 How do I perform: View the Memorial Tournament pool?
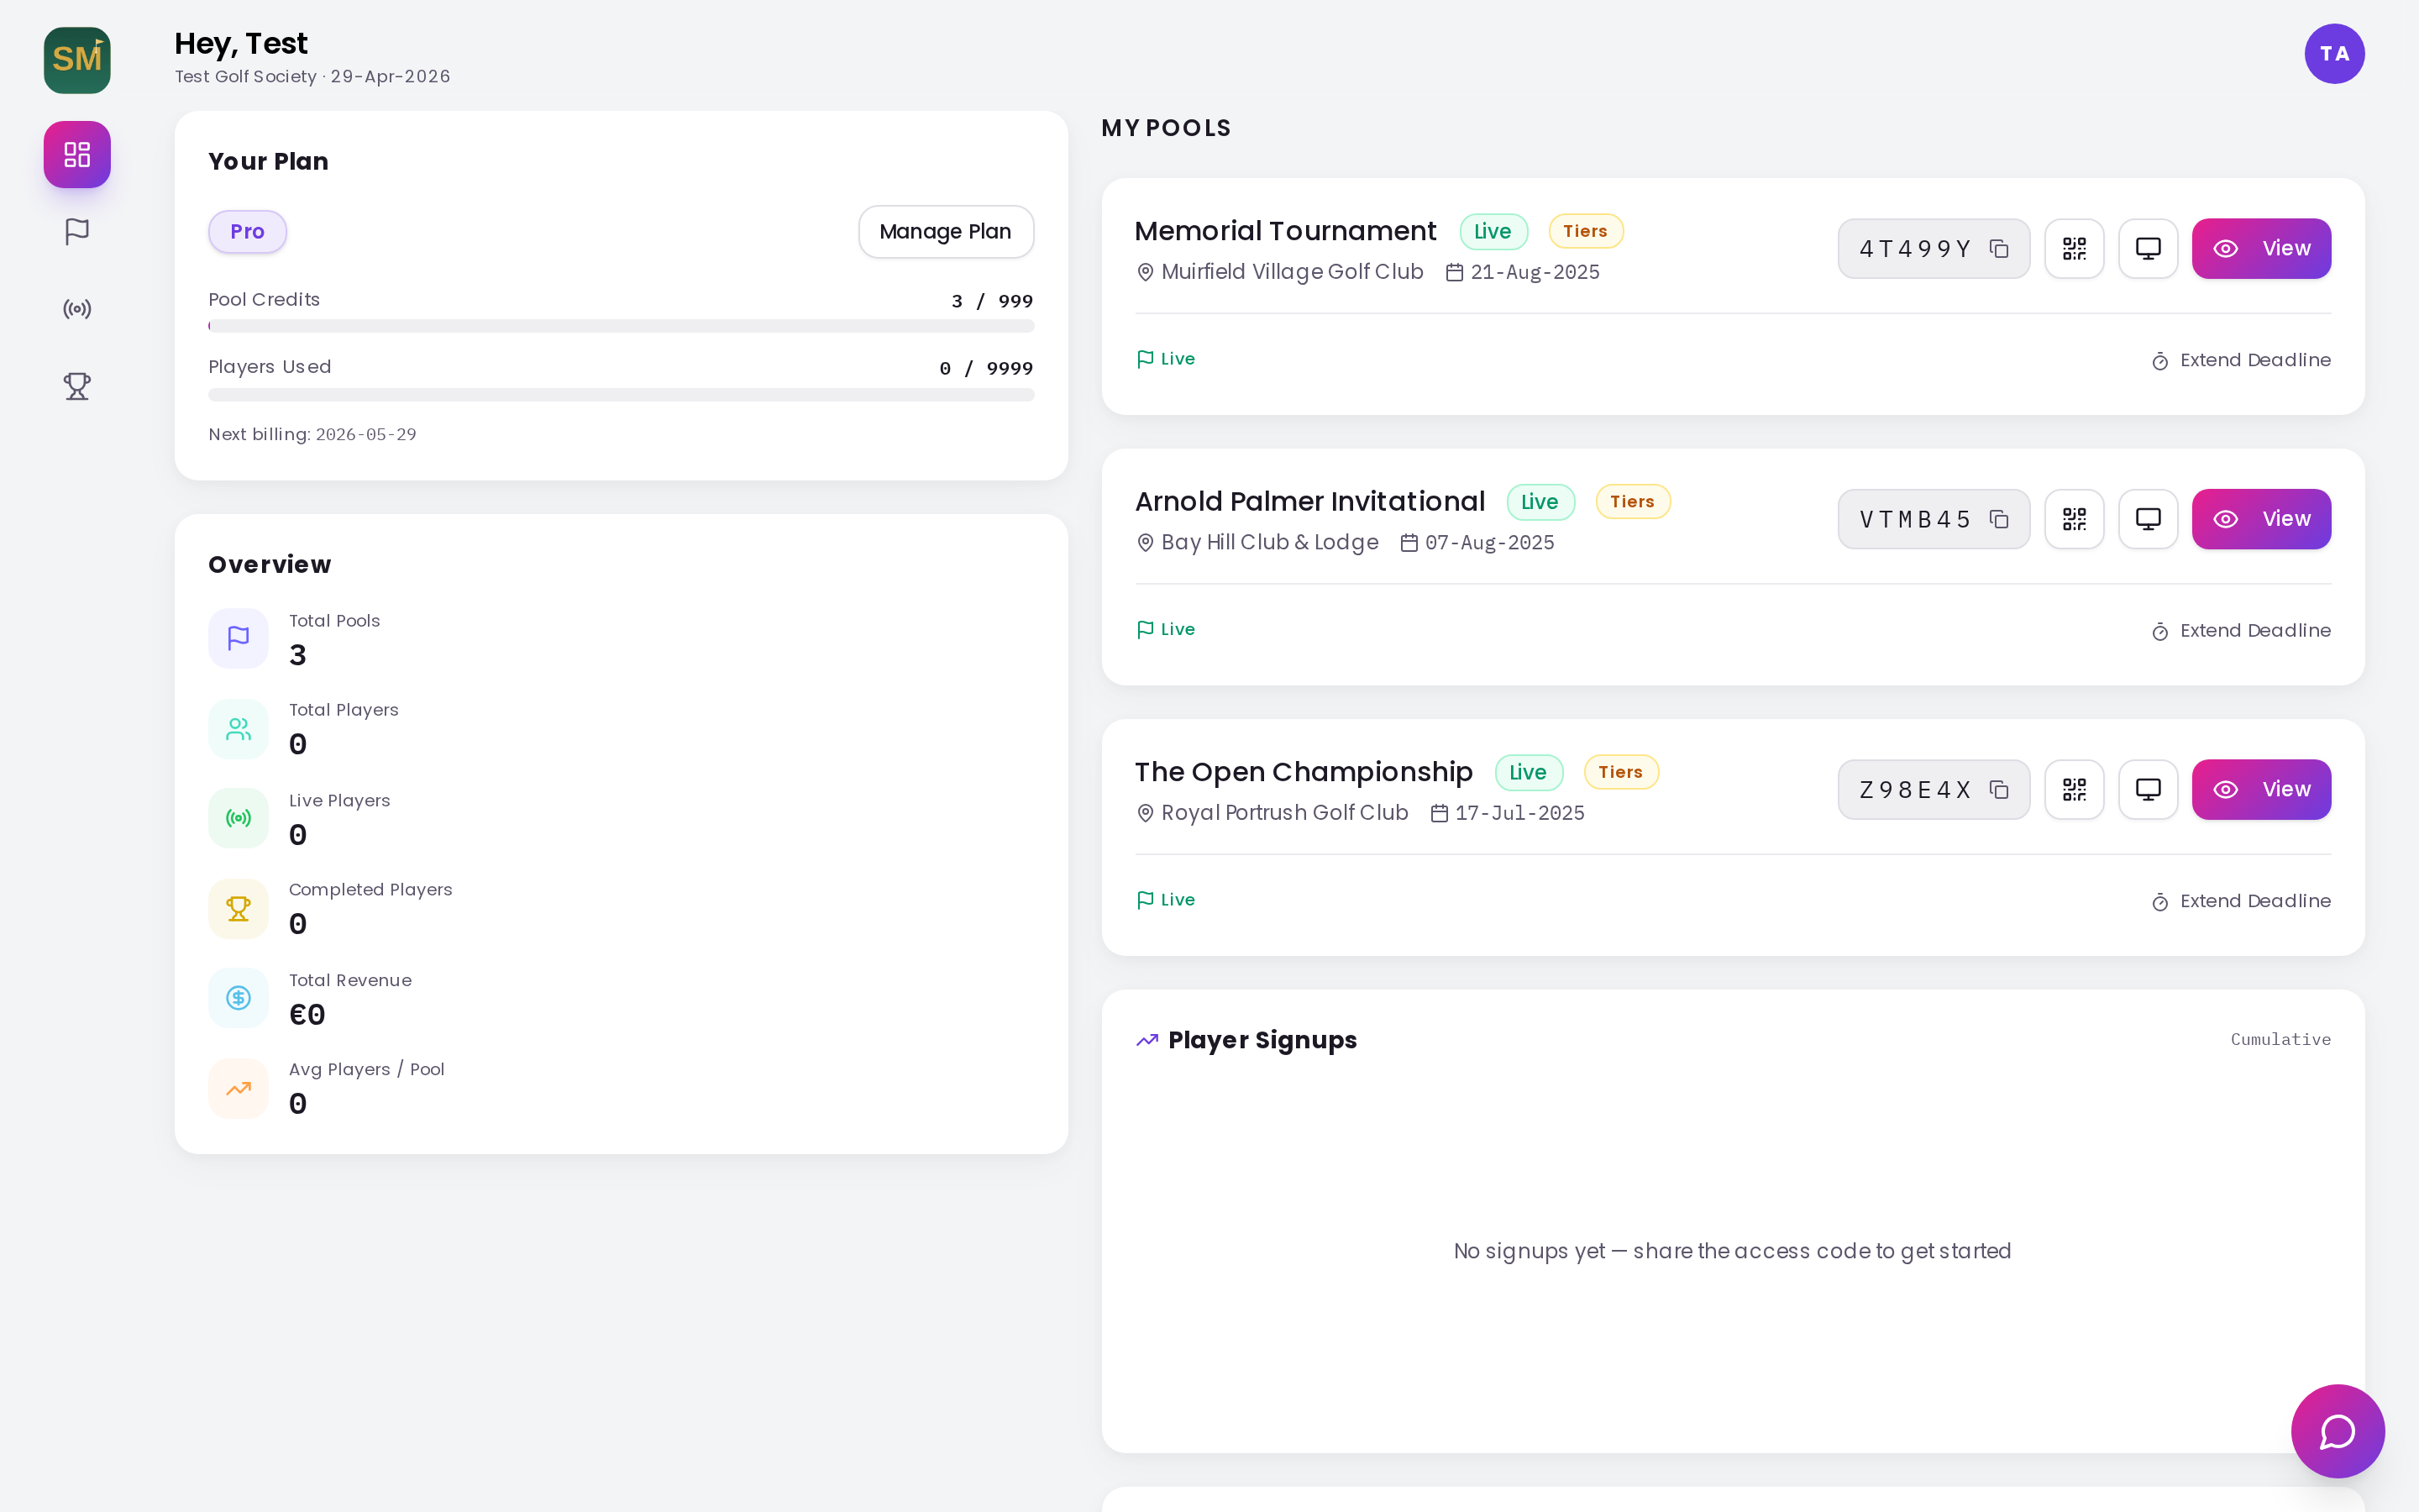(2261, 249)
